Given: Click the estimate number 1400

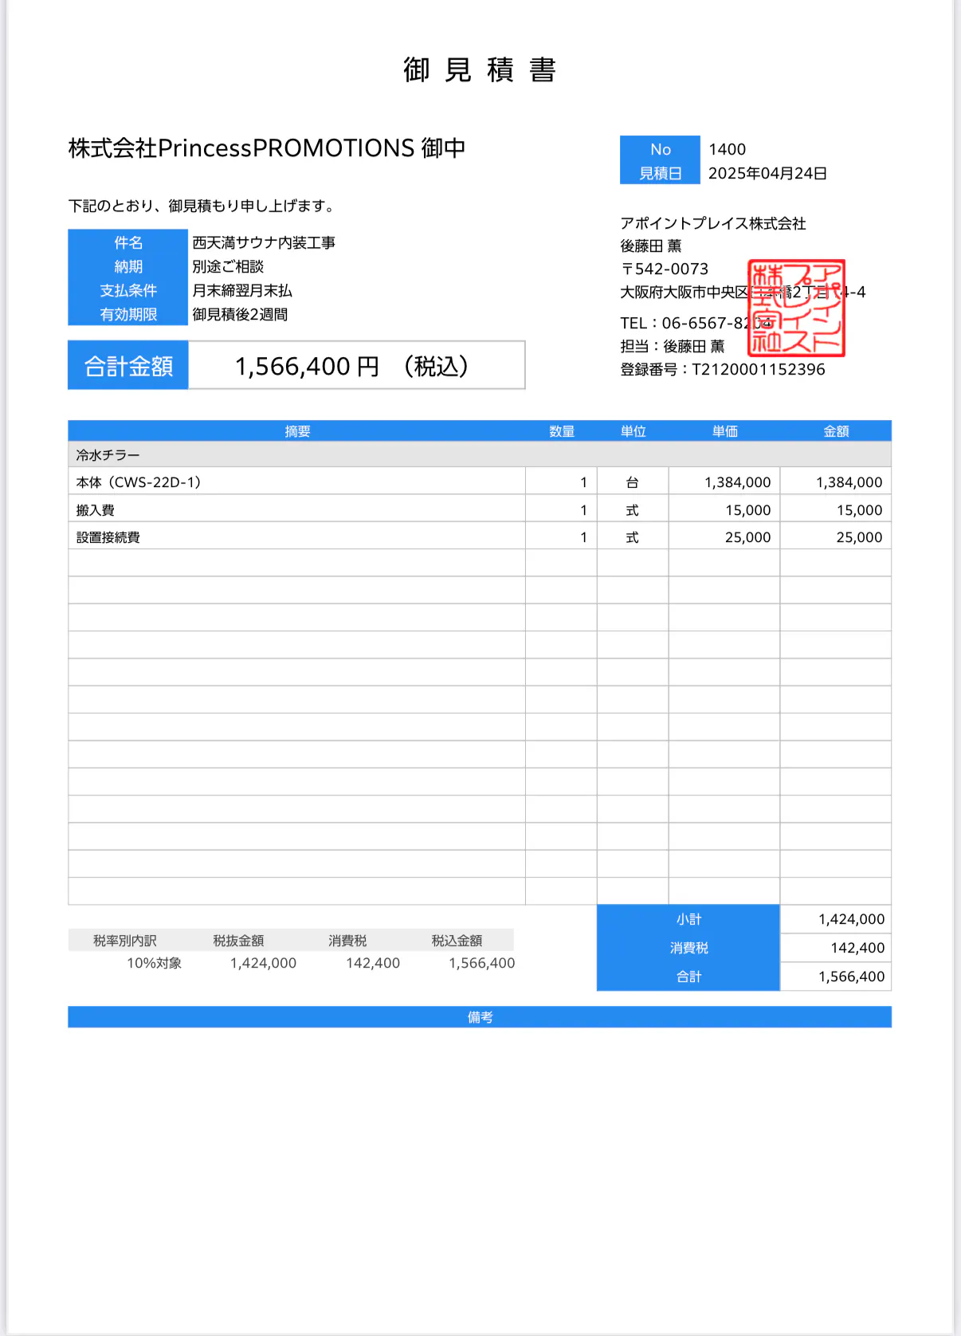Looking at the screenshot, I should pyautogui.click(x=727, y=149).
